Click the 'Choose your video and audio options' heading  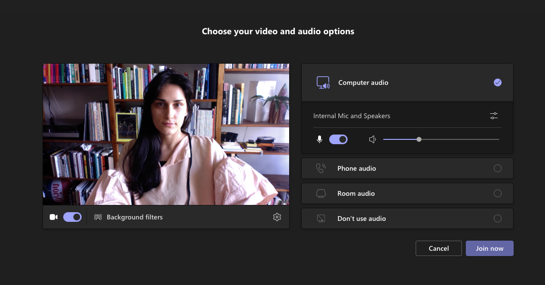(x=278, y=31)
